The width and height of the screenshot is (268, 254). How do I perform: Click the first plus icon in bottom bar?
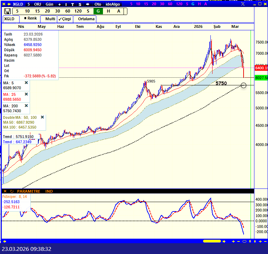tap(233, 241)
